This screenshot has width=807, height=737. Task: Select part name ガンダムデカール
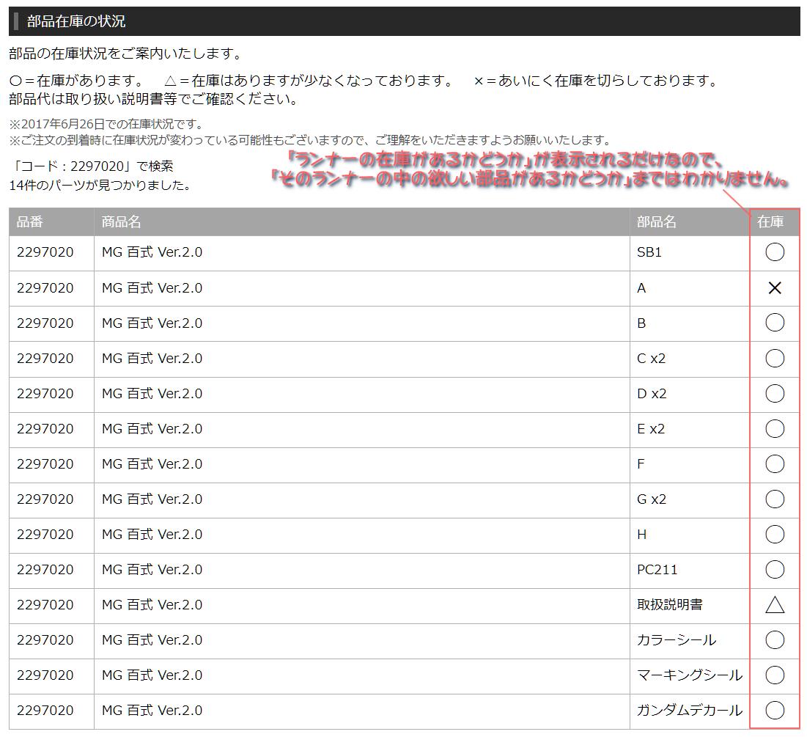[x=690, y=710]
